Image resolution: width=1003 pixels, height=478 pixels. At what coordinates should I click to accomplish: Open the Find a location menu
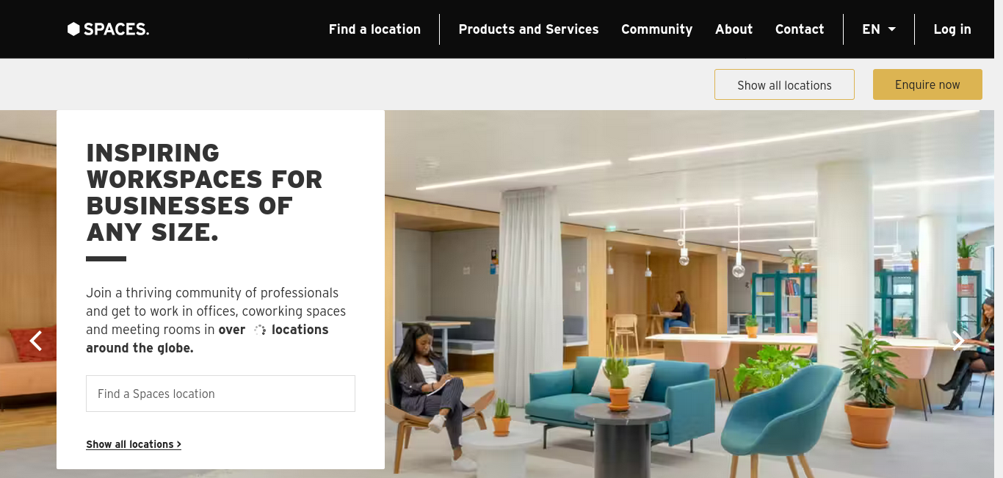click(x=374, y=29)
